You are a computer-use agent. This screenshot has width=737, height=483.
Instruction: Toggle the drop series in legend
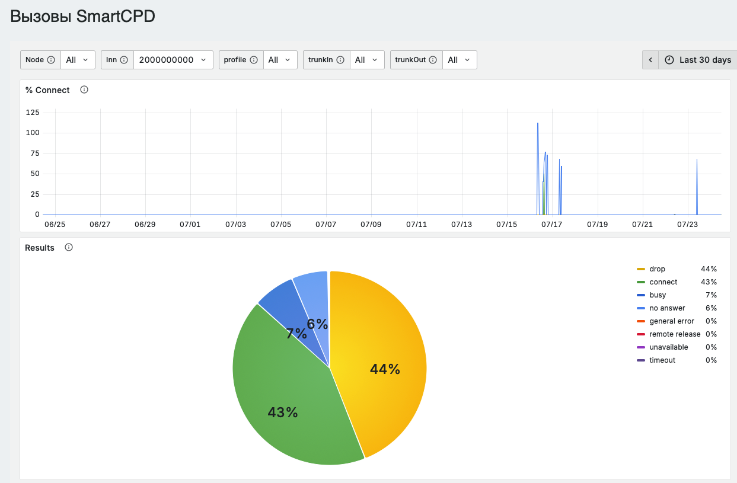pyautogui.click(x=657, y=269)
